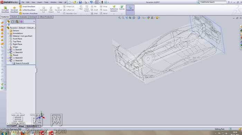
Task: Switch to the Sketch tab
Action: coord(14,17)
